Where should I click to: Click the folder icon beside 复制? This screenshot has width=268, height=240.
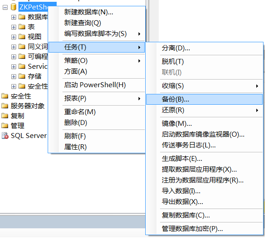[5, 116]
